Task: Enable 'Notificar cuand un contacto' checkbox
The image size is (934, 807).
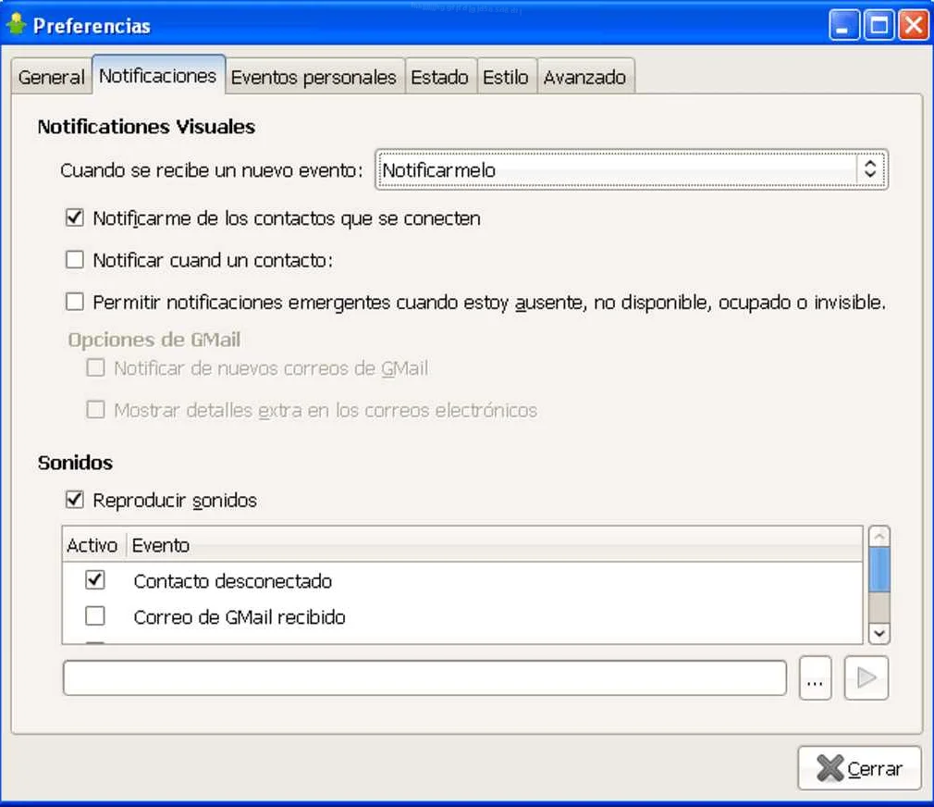Action: point(75,261)
